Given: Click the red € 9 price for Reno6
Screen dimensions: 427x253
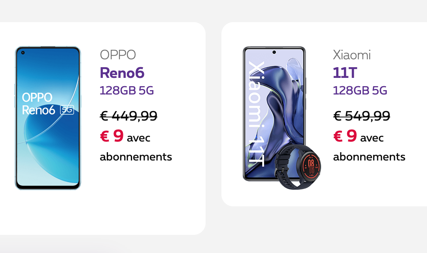Looking at the screenshot, I should (111, 136).
